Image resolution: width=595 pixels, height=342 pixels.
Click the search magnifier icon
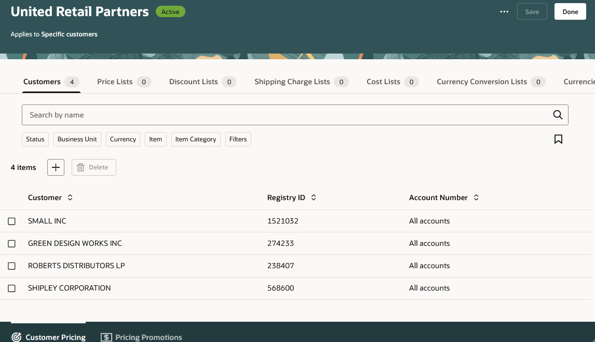point(558,115)
